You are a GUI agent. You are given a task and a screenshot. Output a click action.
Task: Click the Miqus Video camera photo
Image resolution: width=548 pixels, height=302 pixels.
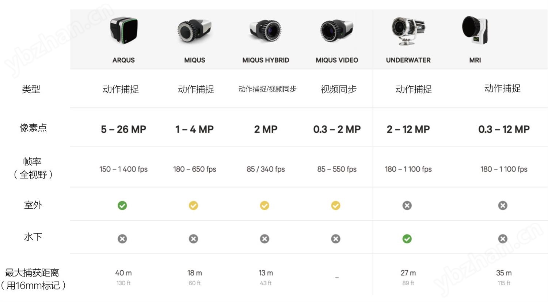pyautogui.click(x=336, y=31)
